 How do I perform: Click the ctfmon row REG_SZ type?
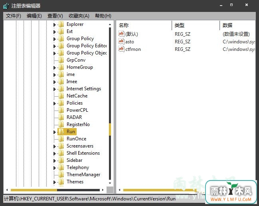click(182, 49)
